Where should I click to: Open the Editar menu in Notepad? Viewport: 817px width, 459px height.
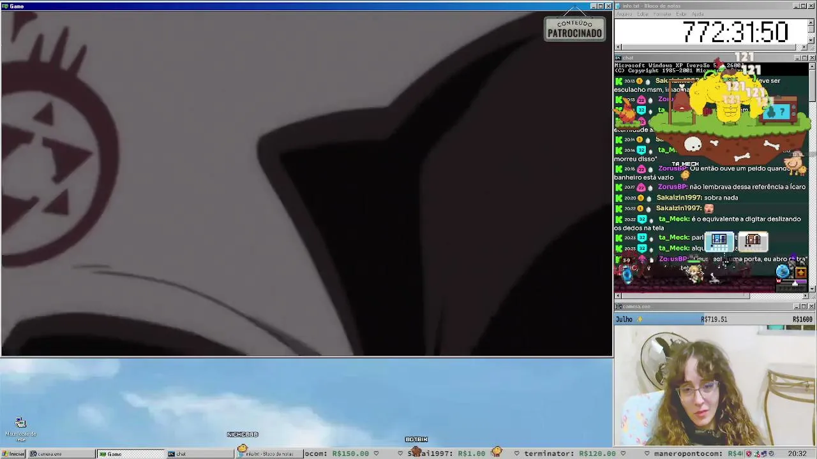click(643, 14)
